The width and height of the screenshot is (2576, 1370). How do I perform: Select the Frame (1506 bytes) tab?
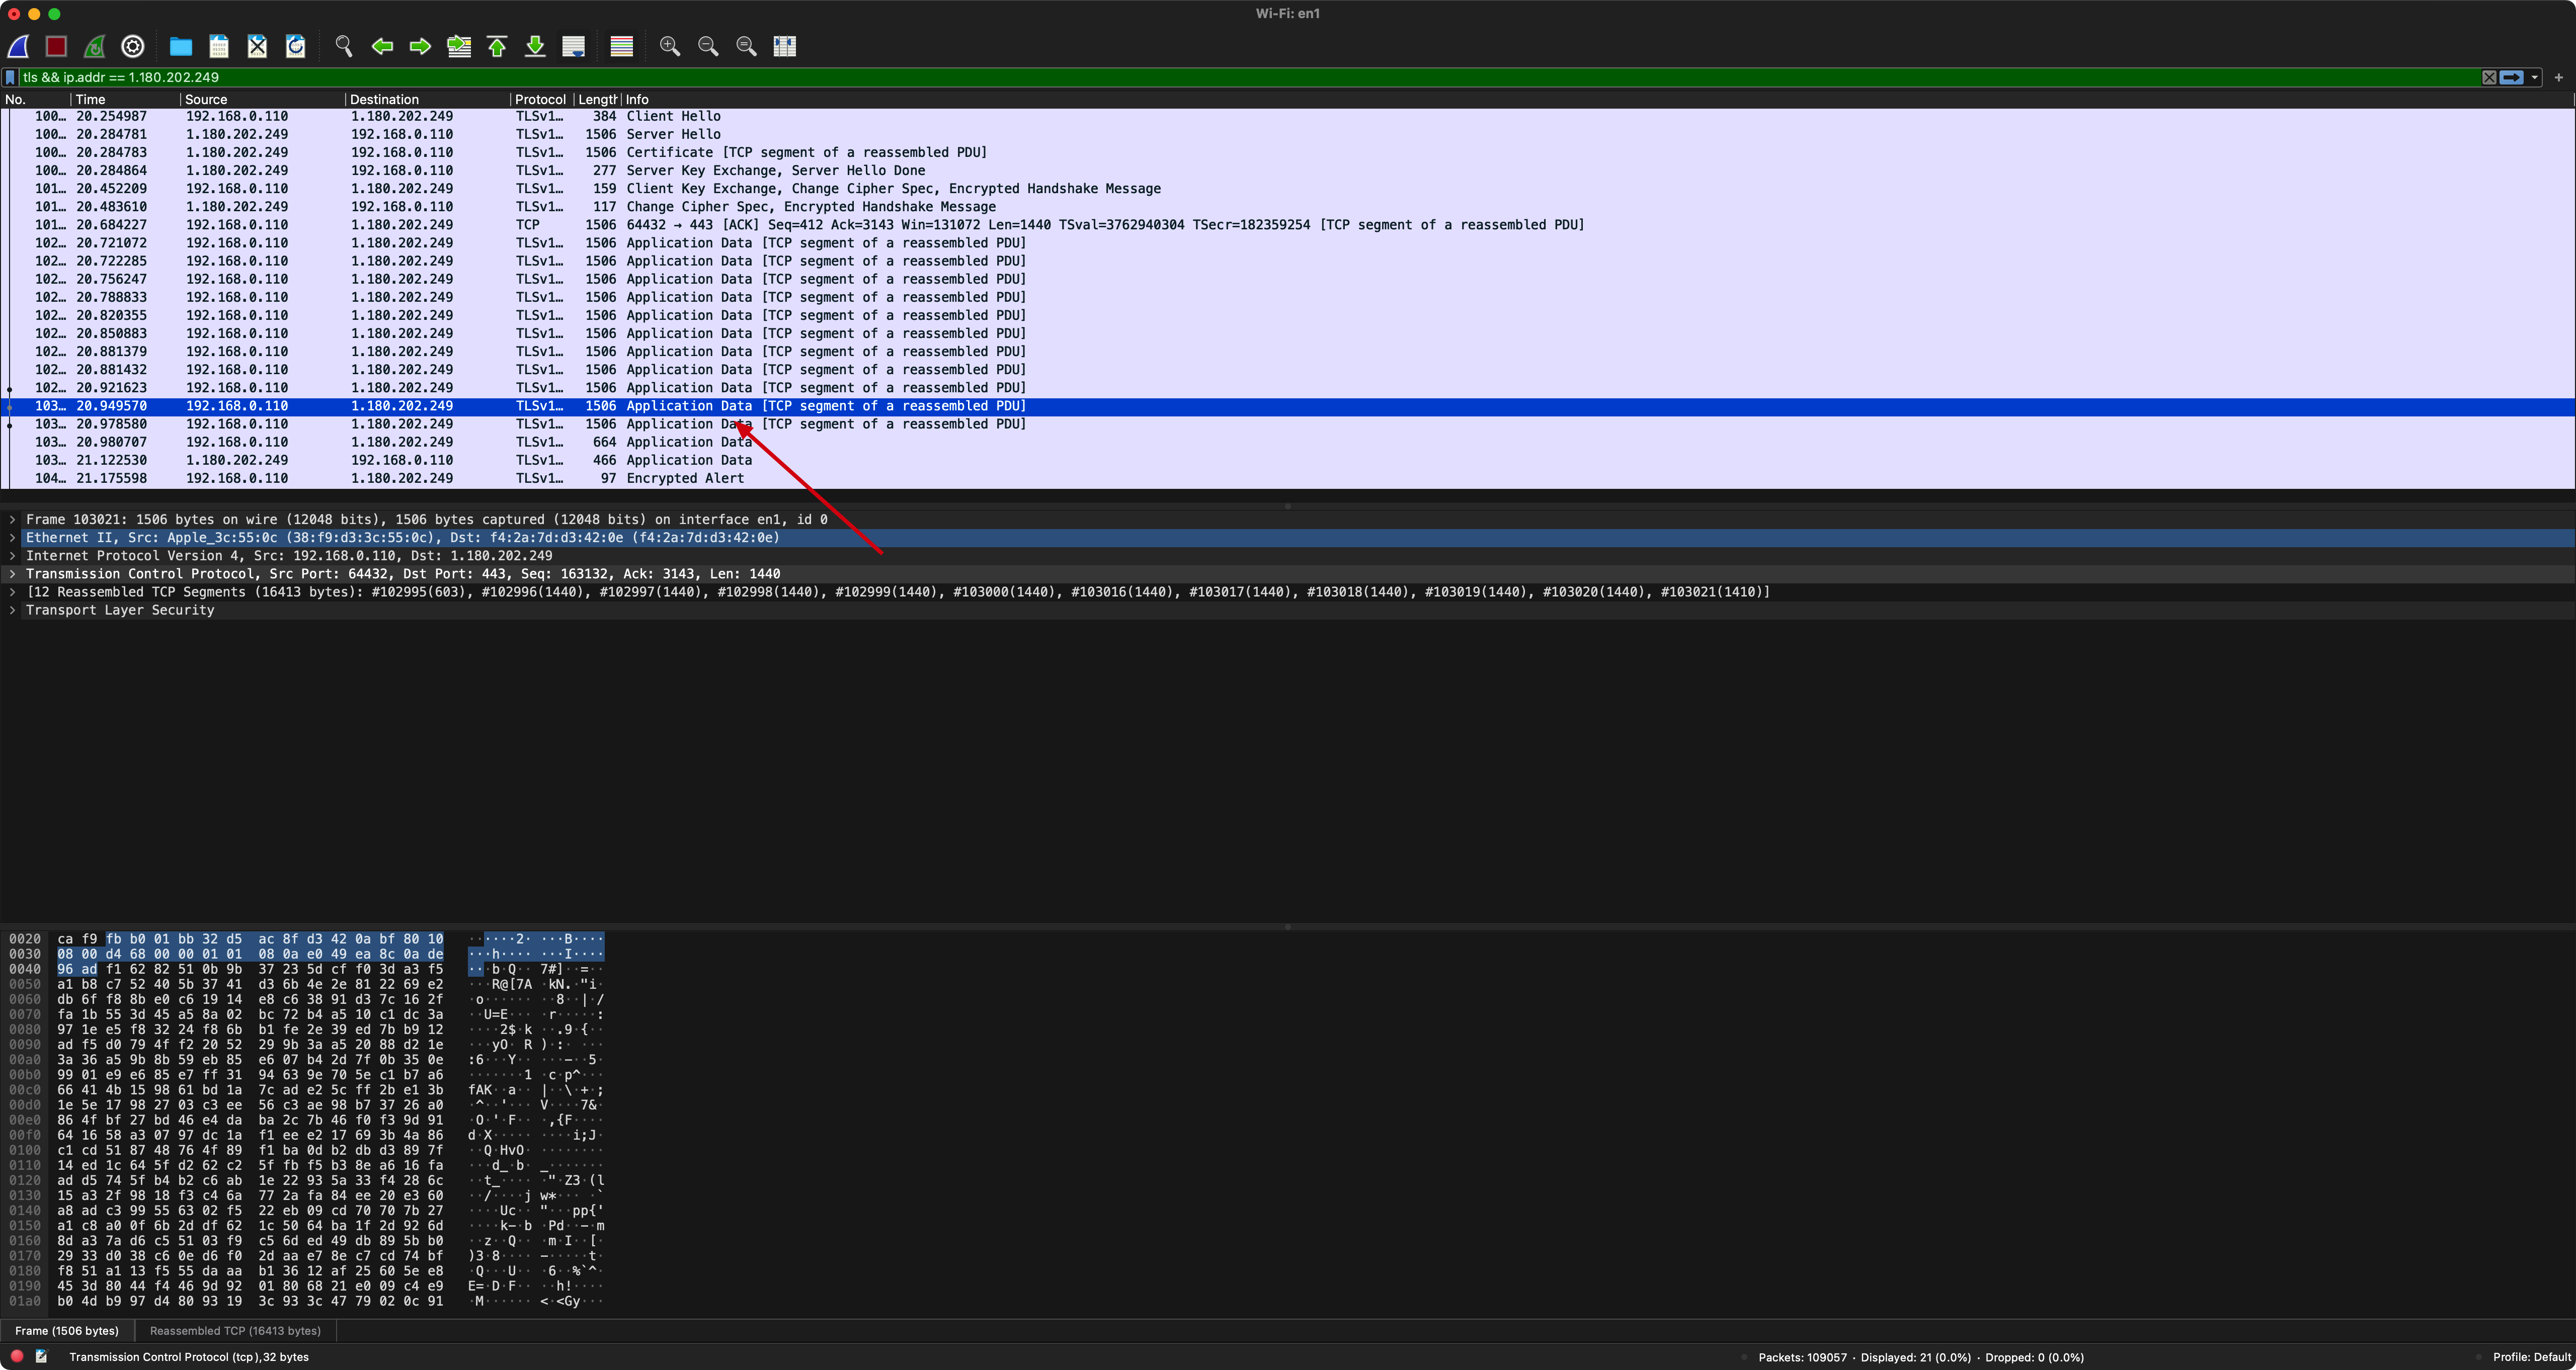click(x=67, y=1331)
